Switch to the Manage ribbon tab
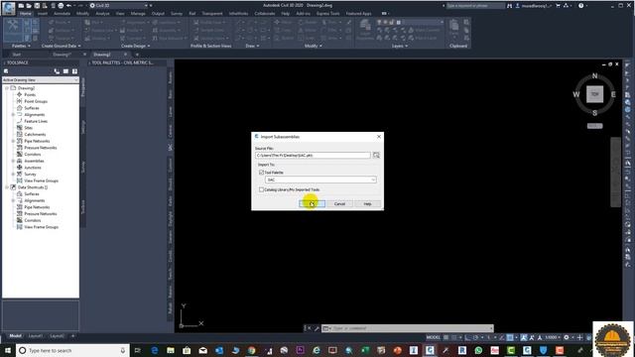 click(138, 13)
